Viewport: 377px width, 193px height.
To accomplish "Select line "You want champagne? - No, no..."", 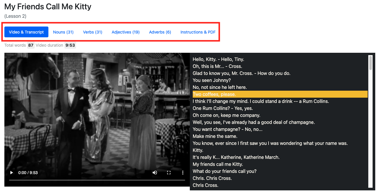I will click(227, 129).
